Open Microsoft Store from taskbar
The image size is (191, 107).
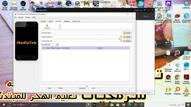(x=118, y=105)
